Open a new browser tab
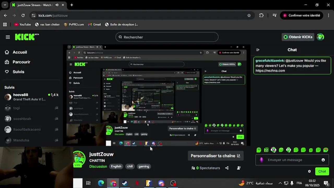The width and height of the screenshot is (334, 188). (x=72, y=5)
